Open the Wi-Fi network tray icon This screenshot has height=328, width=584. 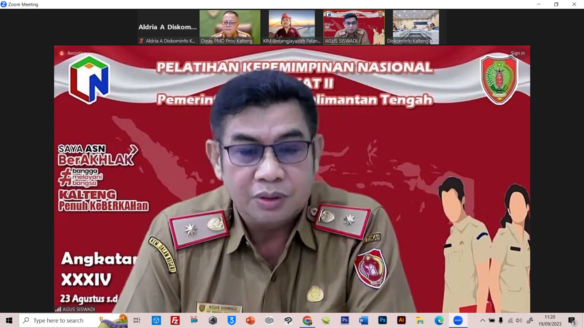tap(510, 320)
